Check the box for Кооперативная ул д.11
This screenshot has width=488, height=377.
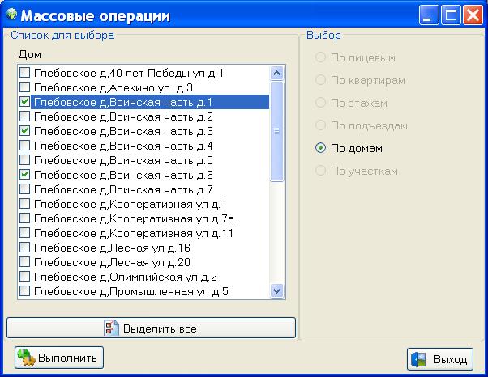coord(24,233)
